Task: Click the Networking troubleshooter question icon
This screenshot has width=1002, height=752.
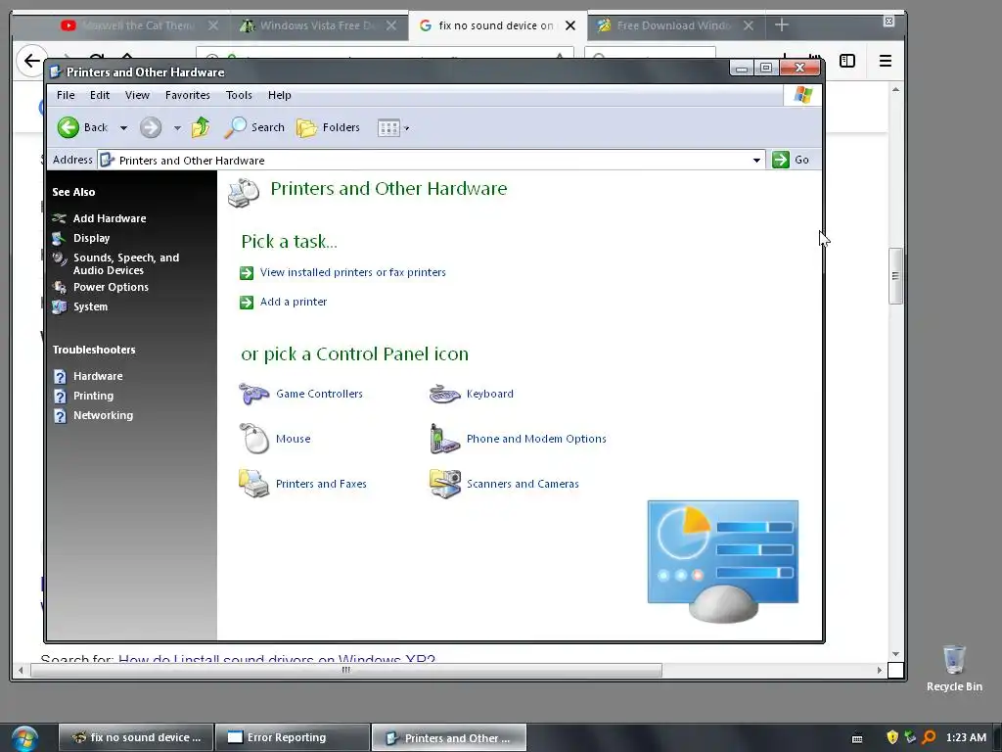Action: point(60,416)
